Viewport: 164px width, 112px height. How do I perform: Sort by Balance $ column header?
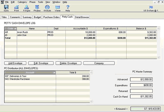141,29
